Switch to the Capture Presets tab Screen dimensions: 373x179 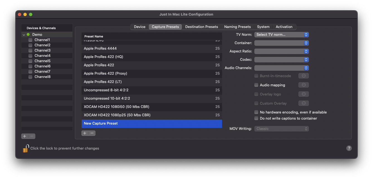click(165, 27)
